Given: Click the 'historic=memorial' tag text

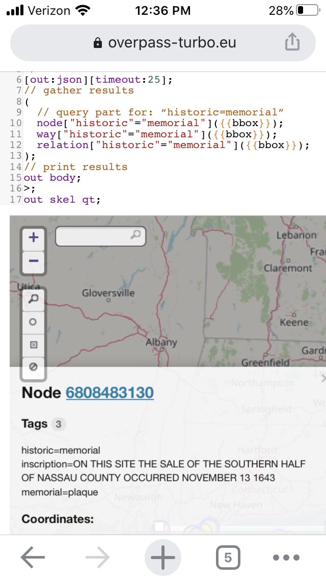Looking at the screenshot, I should click(x=61, y=450).
